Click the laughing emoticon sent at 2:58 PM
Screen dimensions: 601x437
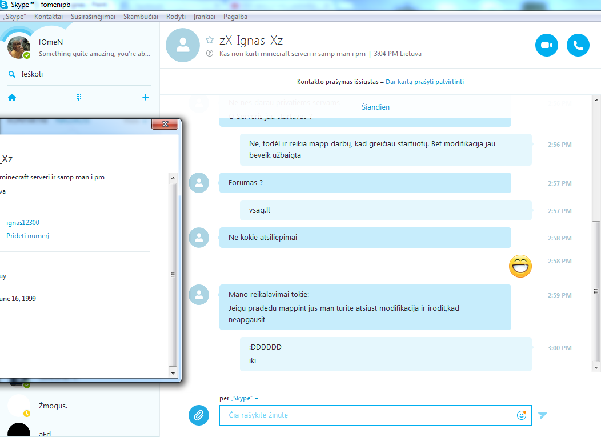coord(520,266)
